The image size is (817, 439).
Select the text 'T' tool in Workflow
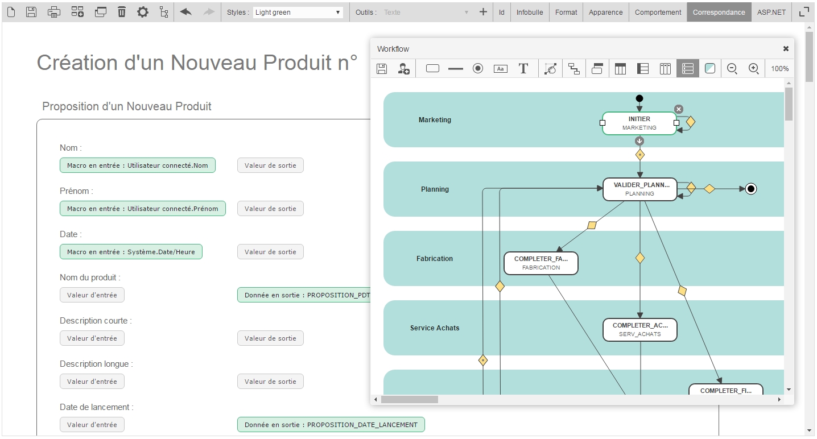[523, 69]
